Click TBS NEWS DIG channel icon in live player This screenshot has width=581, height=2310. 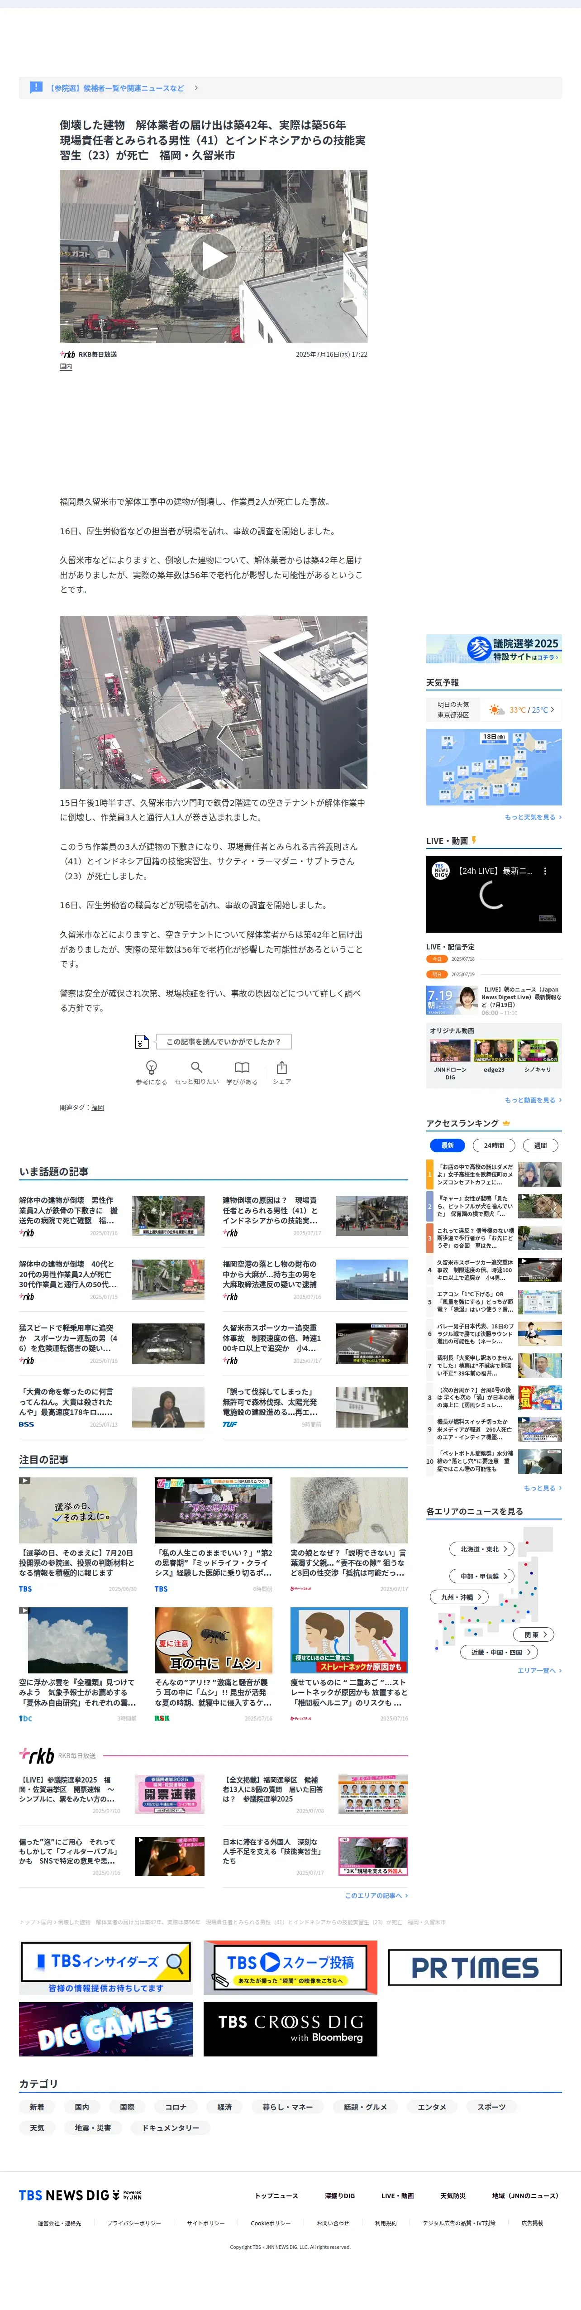pos(440,871)
